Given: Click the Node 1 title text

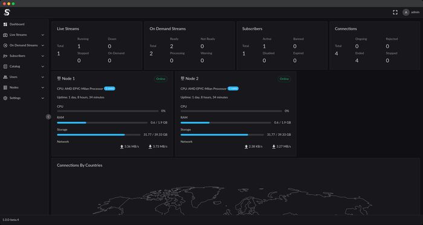Looking at the screenshot, I should [x=68, y=78].
